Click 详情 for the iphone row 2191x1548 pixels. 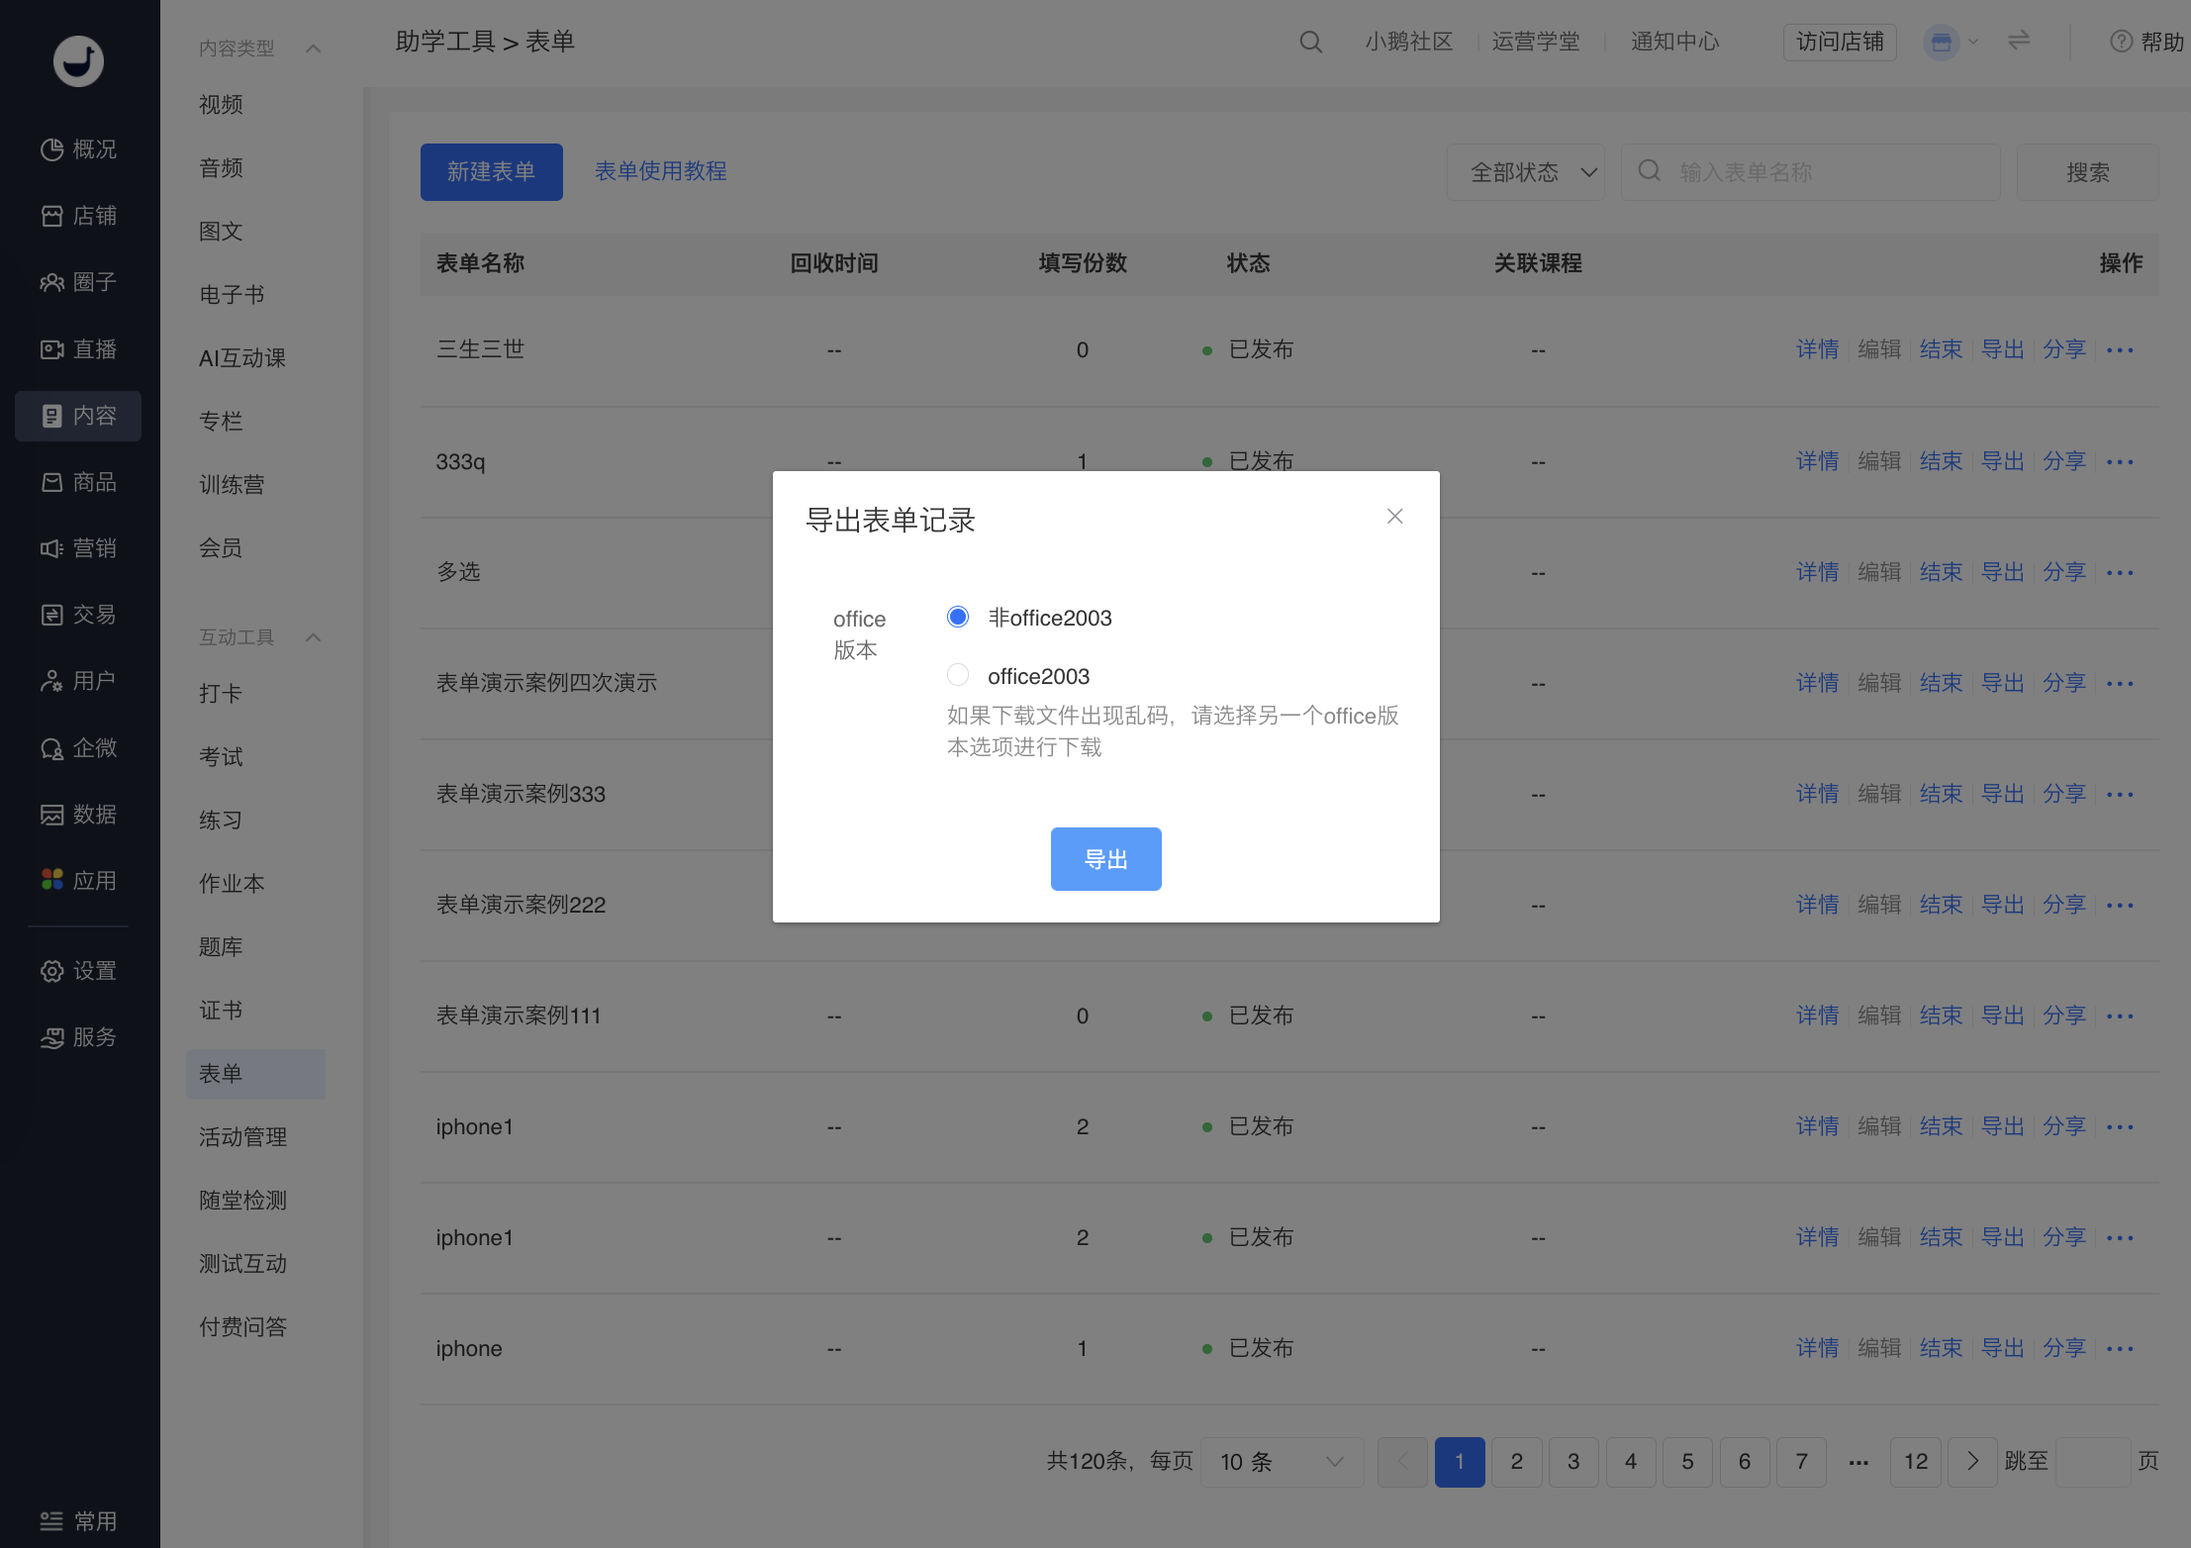coord(1817,1348)
